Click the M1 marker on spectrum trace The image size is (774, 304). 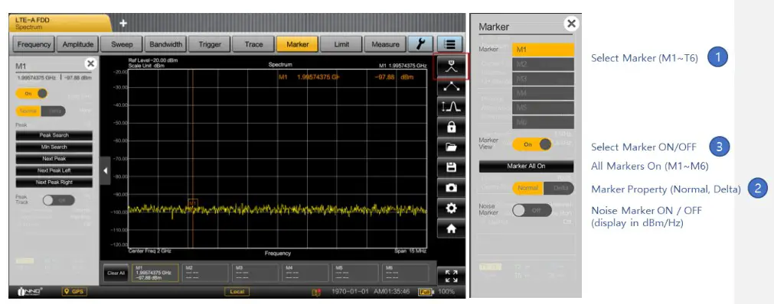(x=193, y=203)
